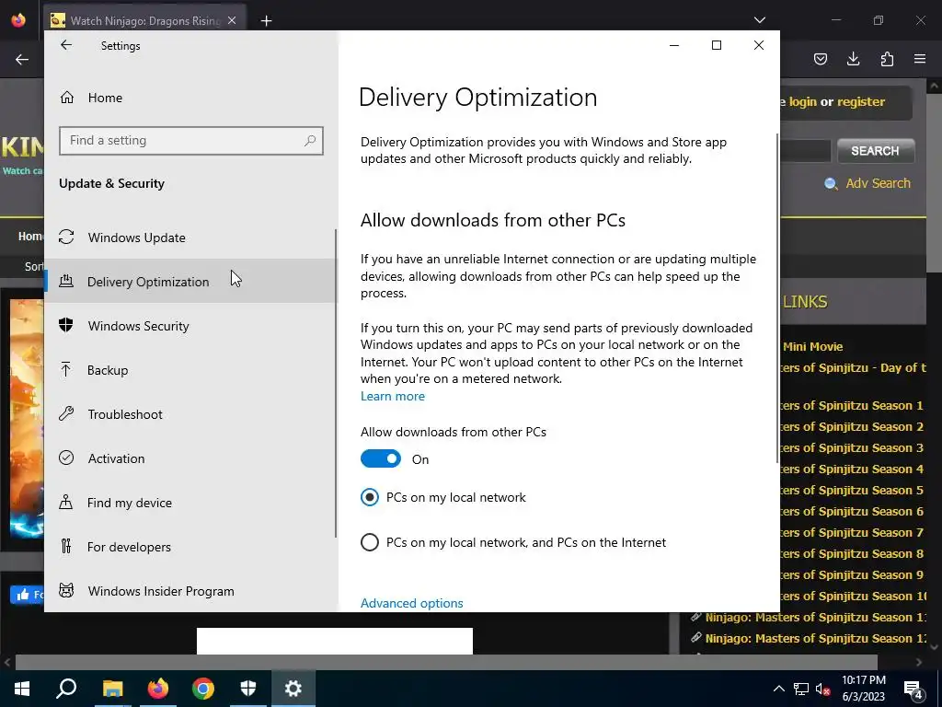Click the Settings sidebar scrollbar

coord(336,383)
